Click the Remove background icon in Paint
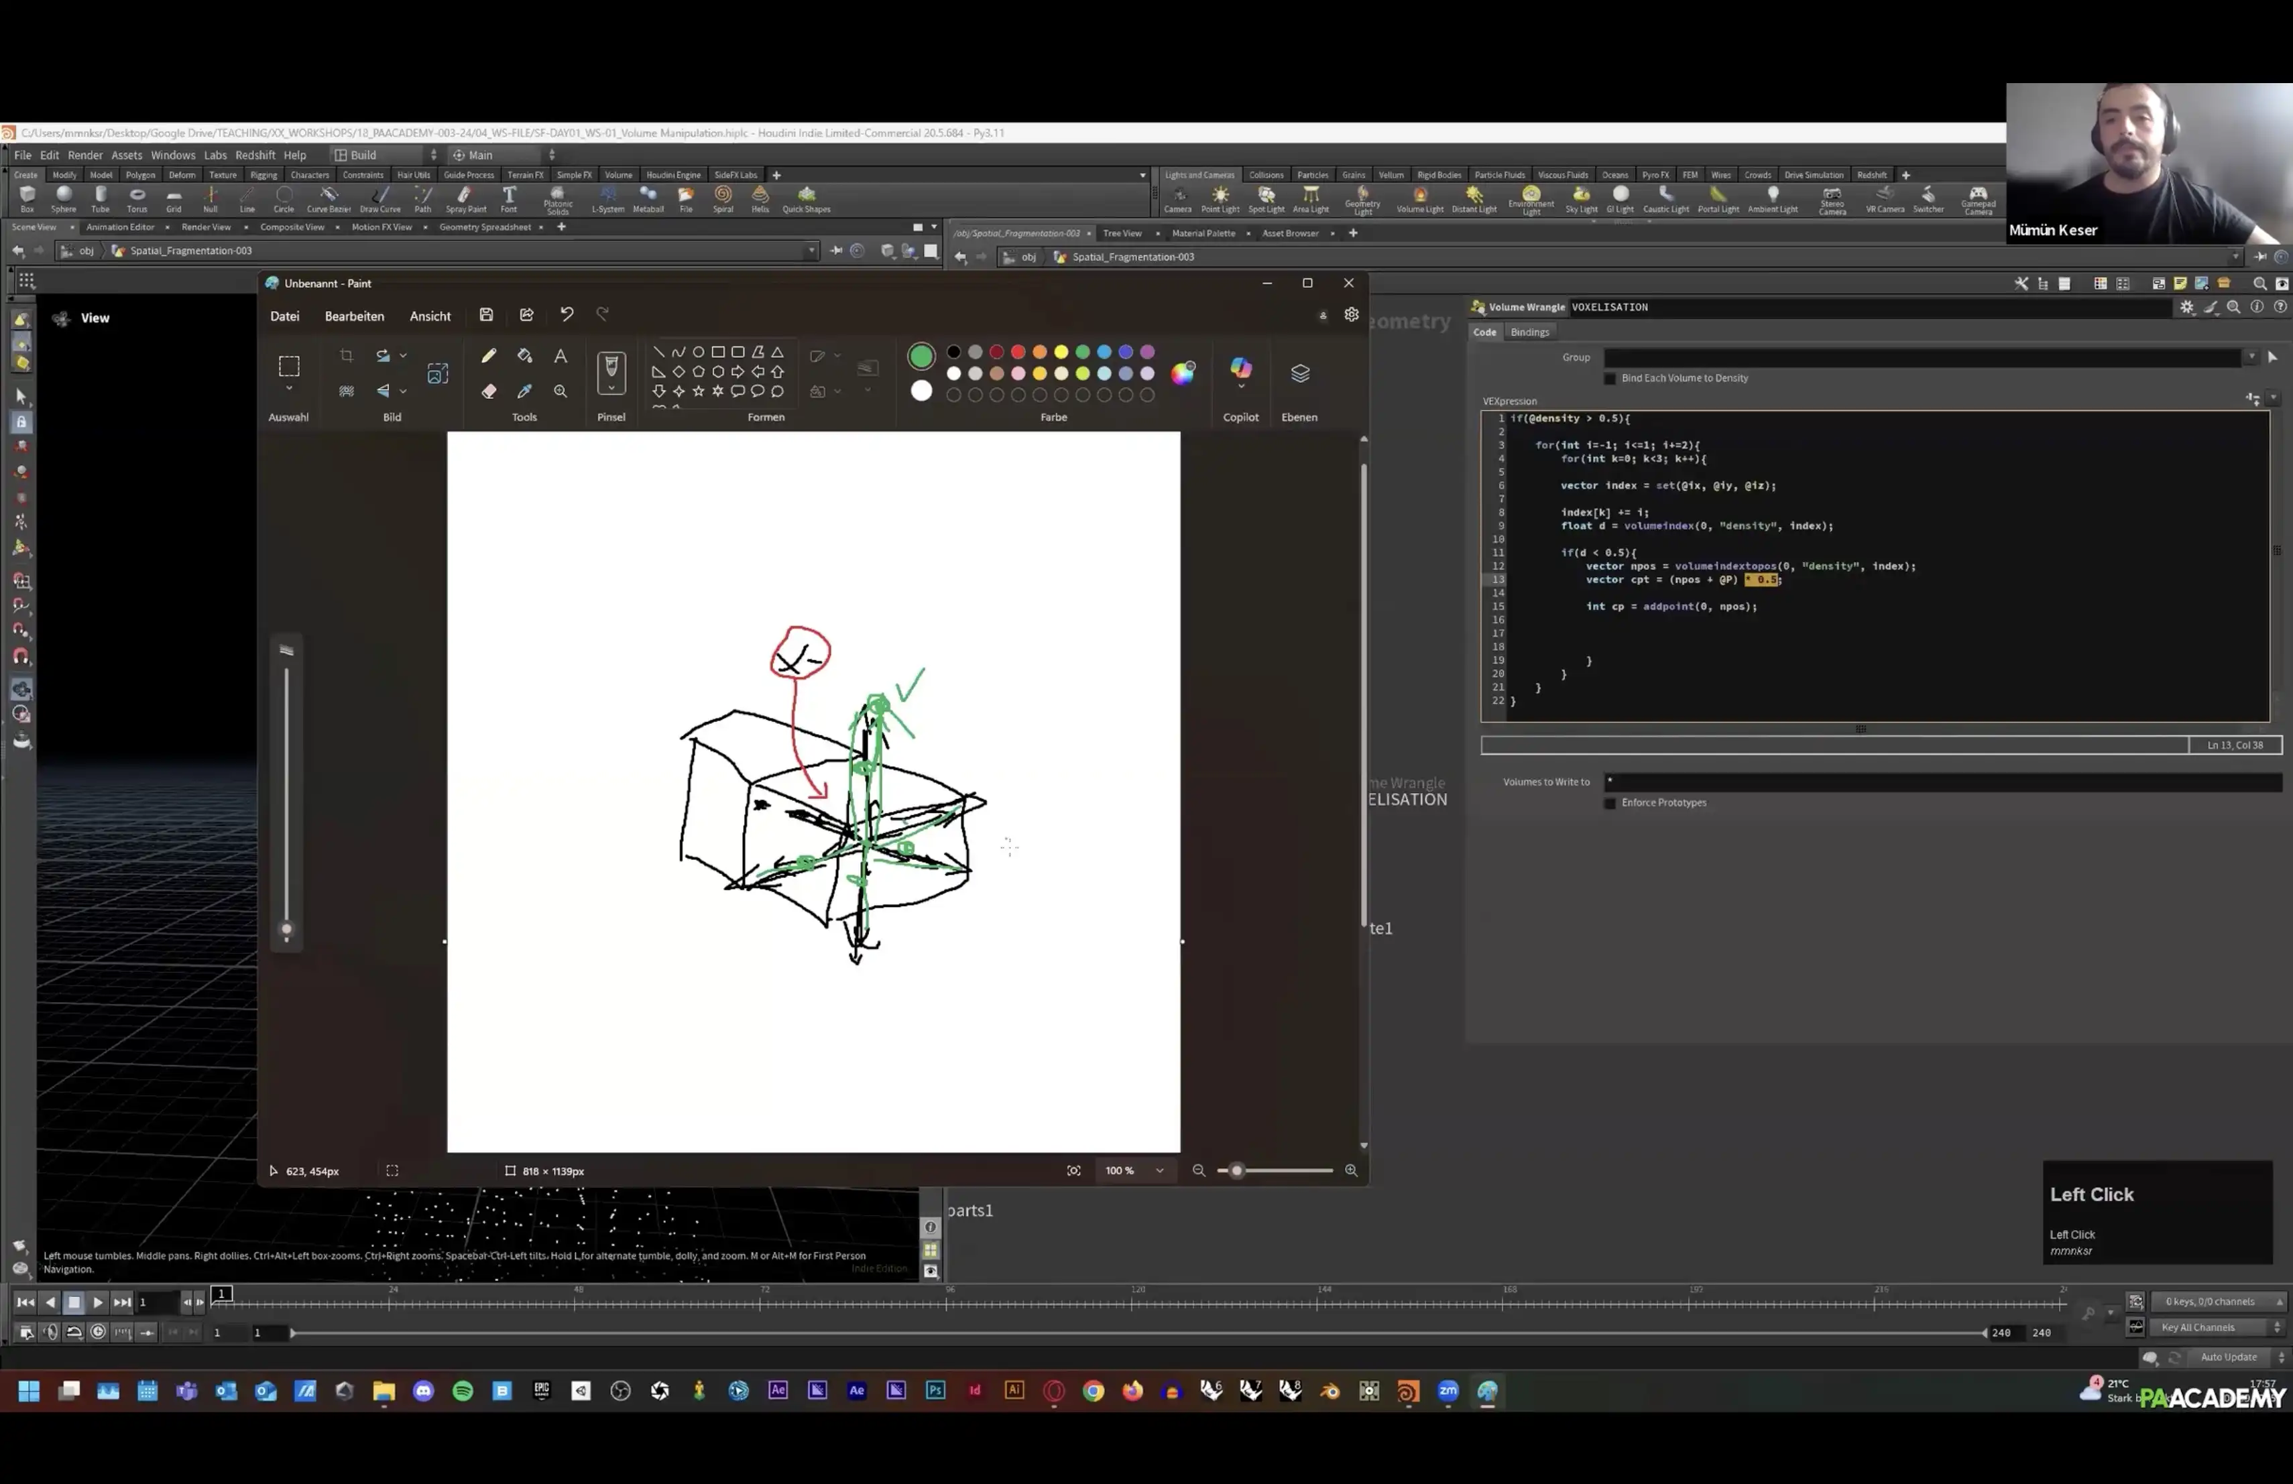 point(346,391)
